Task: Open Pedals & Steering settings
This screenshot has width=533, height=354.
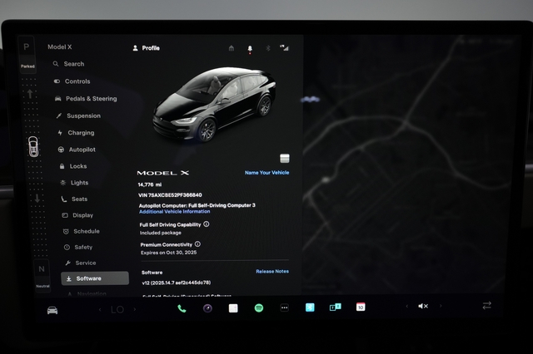Action: point(86,99)
